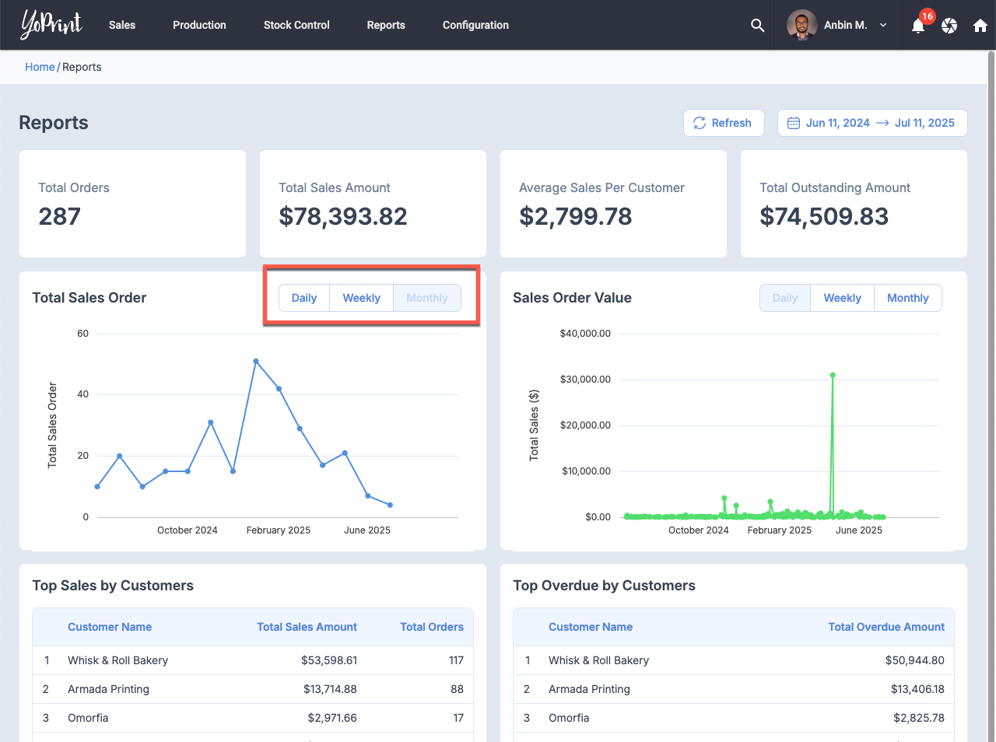Click the refresh arrows icon
Viewport: 996px width, 742px height.
tap(700, 123)
